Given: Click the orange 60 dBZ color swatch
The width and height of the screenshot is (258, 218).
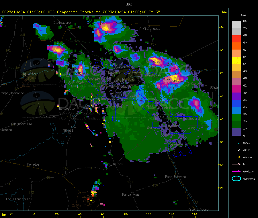Looking at the screenshot, I should 236,46.
